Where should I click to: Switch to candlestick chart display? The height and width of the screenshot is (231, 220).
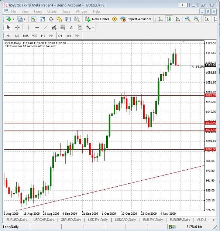pyautogui.click(x=169, y=19)
